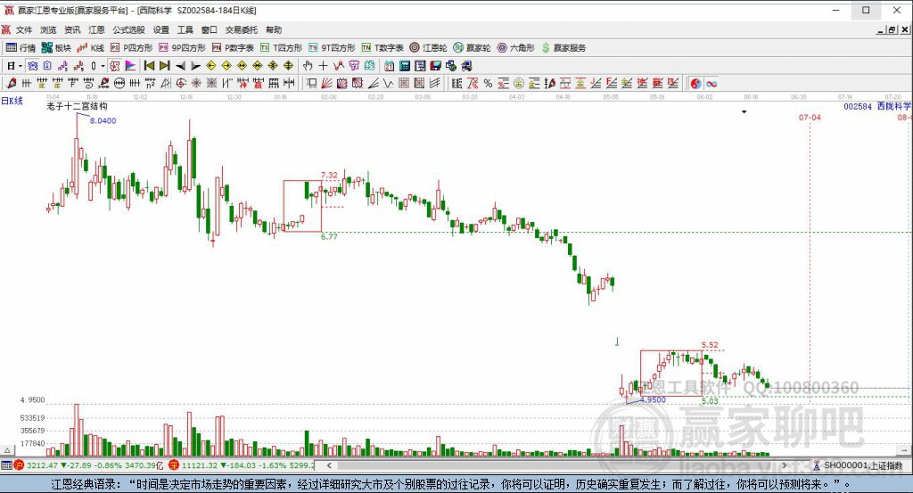Select the hand pan tool

point(308,66)
